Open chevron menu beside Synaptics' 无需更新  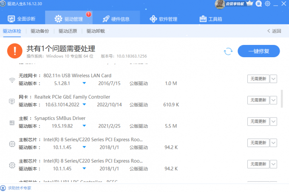(x=274, y=122)
